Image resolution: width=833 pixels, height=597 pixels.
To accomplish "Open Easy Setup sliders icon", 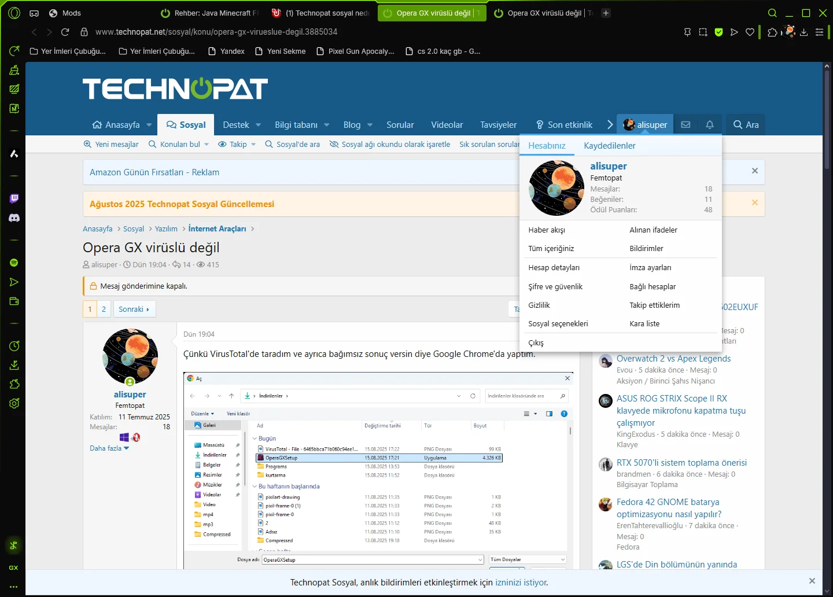I will (x=819, y=32).
